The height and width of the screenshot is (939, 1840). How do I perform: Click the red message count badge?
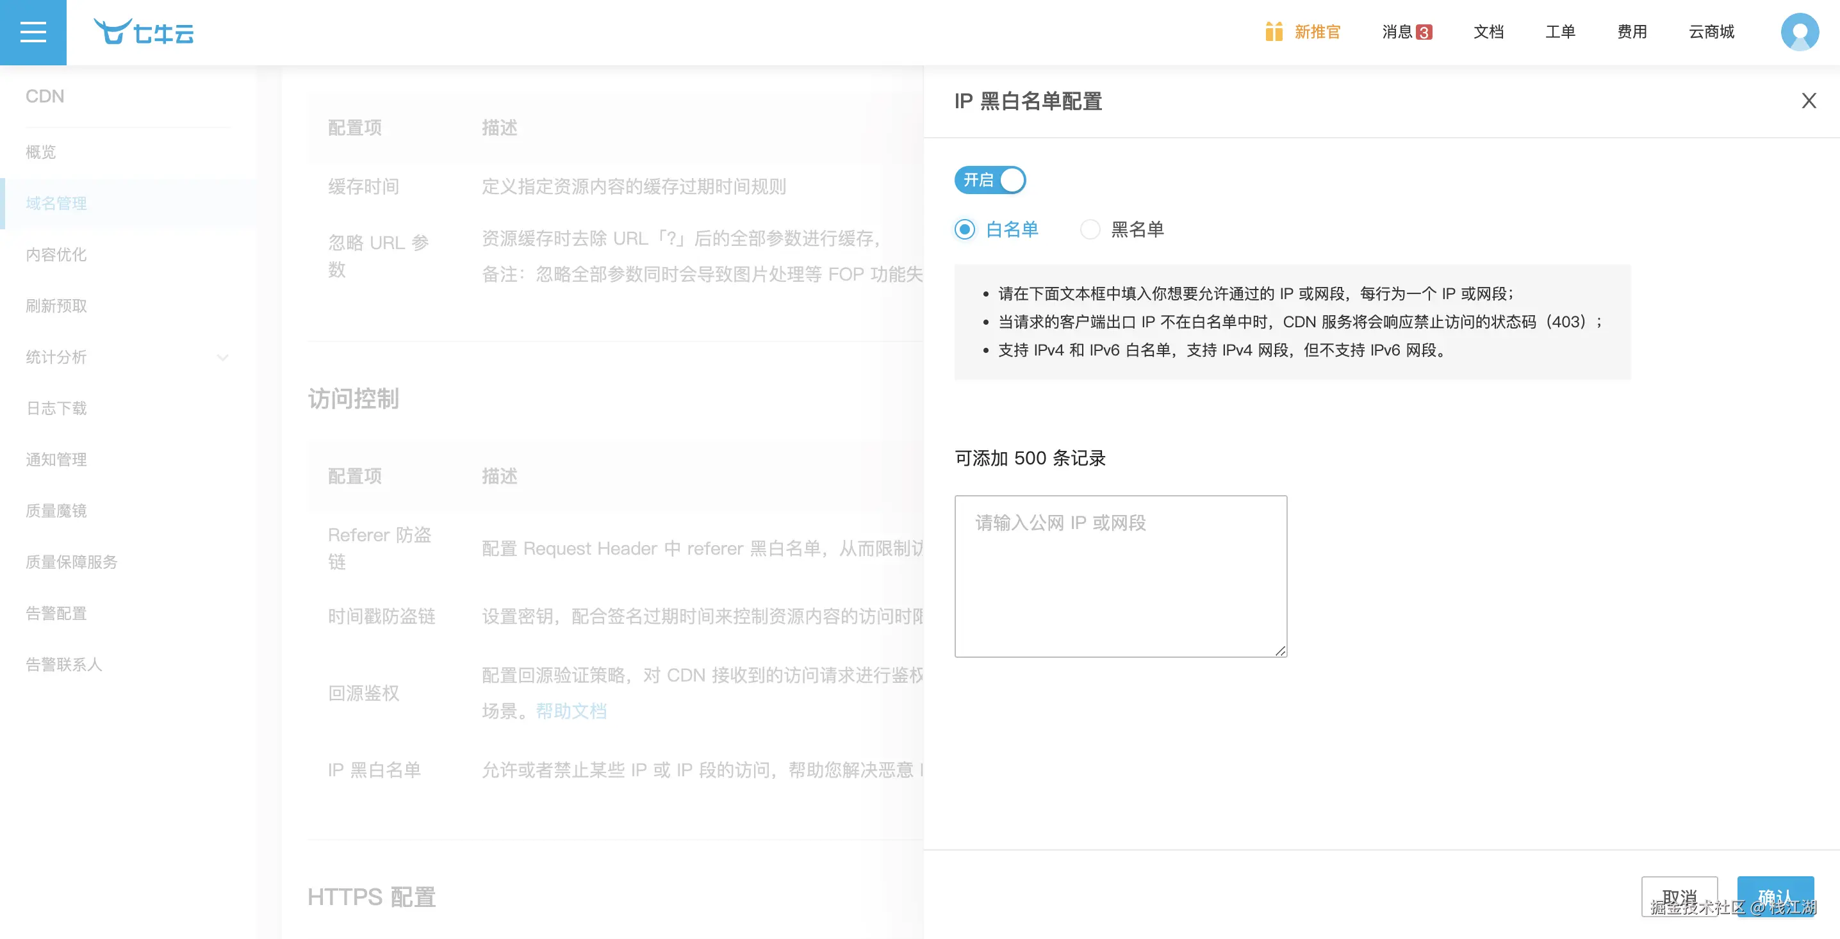[x=1424, y=32]
